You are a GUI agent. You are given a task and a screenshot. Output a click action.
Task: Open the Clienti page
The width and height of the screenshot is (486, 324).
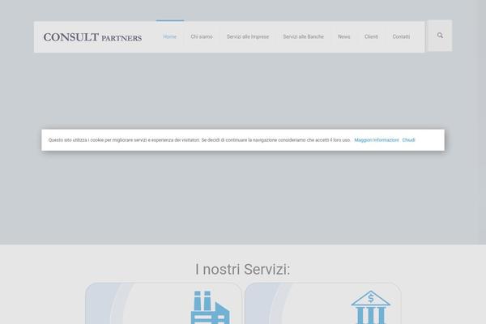coord(371,36)
